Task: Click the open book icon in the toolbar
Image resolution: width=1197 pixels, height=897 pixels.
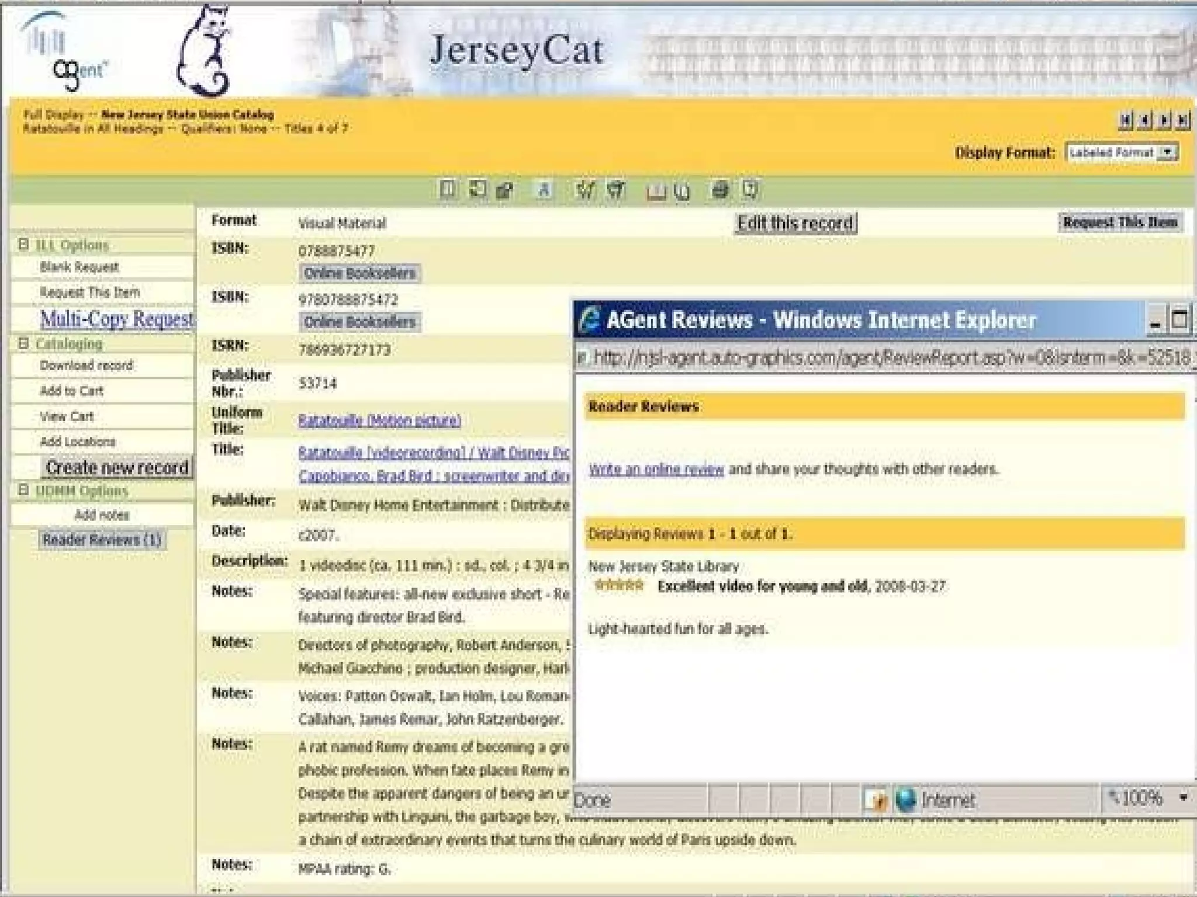Action: click(656, 192)
